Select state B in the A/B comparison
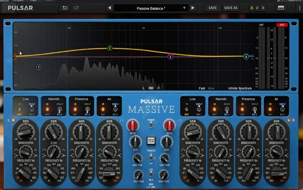 [263, 8]
